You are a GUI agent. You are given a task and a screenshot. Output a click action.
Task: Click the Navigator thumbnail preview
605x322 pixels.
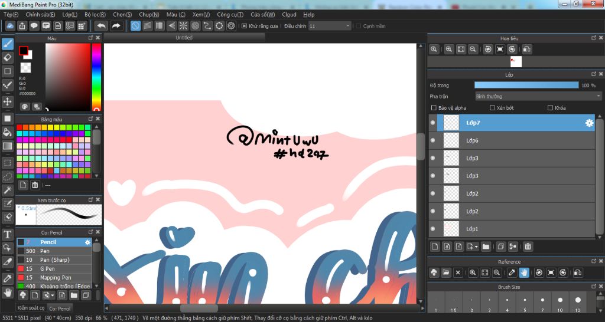pos(516,61)
